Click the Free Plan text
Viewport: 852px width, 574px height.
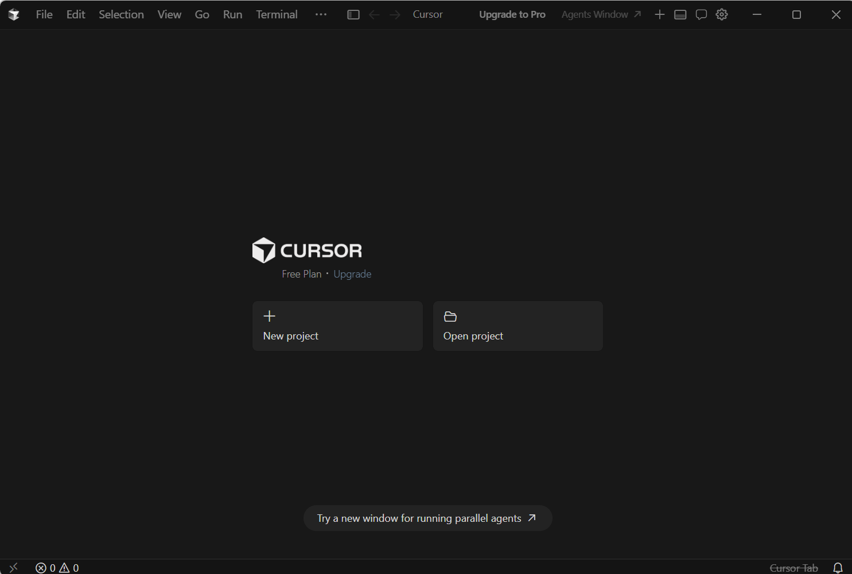[x=302, y=274]
